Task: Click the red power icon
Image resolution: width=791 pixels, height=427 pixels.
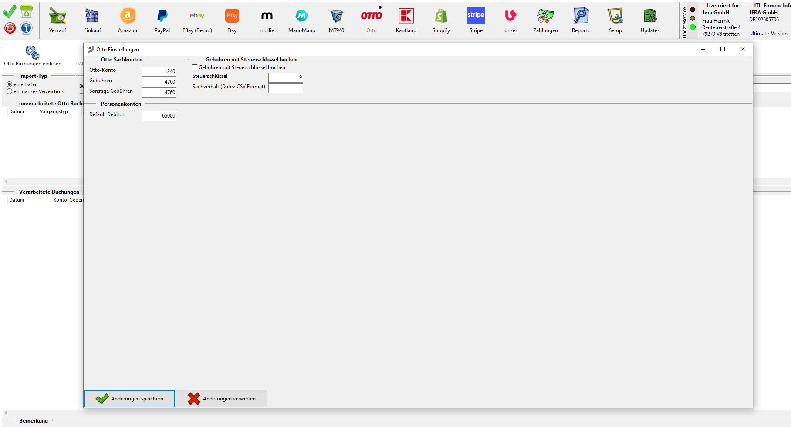Action: tap(10, 28)
